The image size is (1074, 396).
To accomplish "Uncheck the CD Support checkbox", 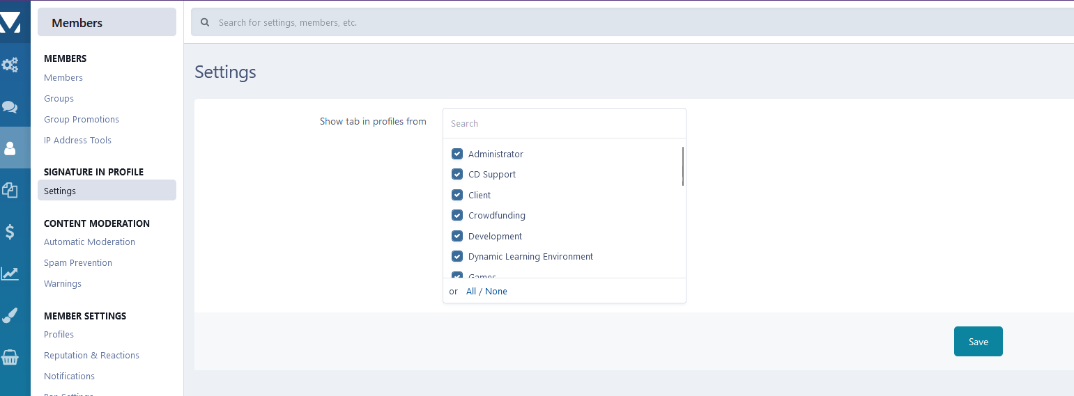I will [457, 174].
